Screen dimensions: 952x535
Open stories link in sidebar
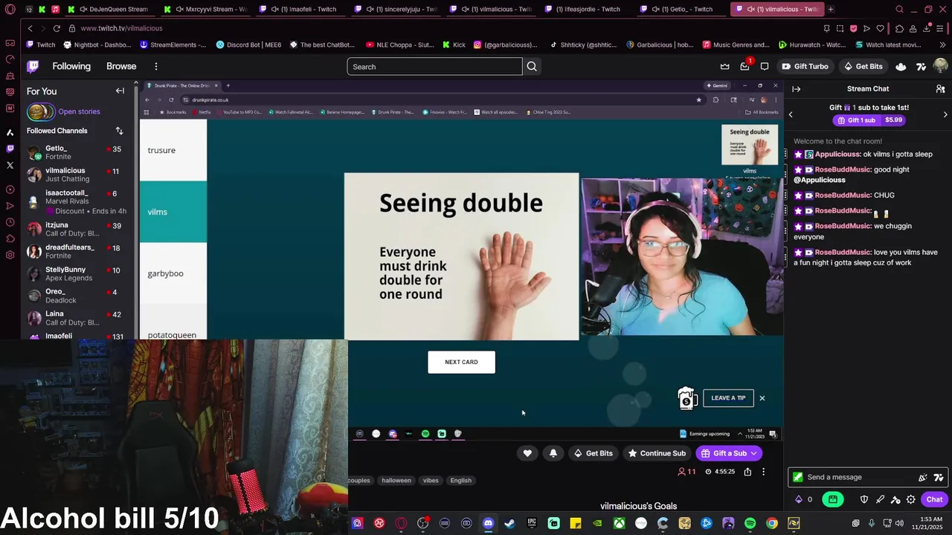[79, 111]
